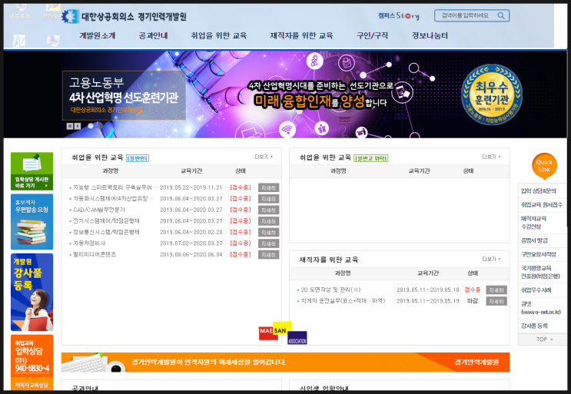Open the 자동화시스템제어 course
The height and width of the screenshot is (394, 571).
pos(113,199)
